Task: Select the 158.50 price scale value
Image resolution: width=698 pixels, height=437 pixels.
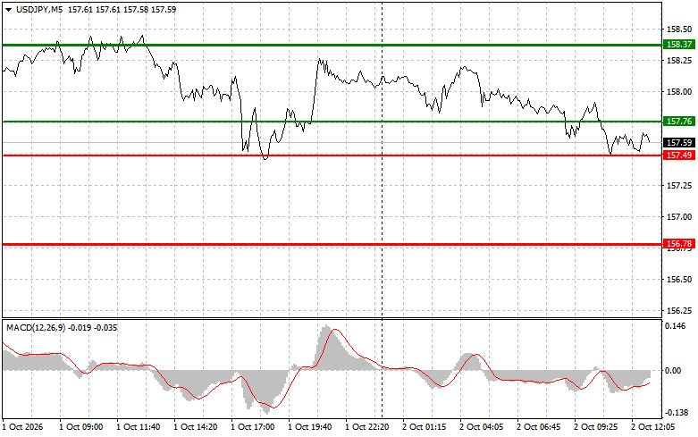Action: (x=679, y=29)
